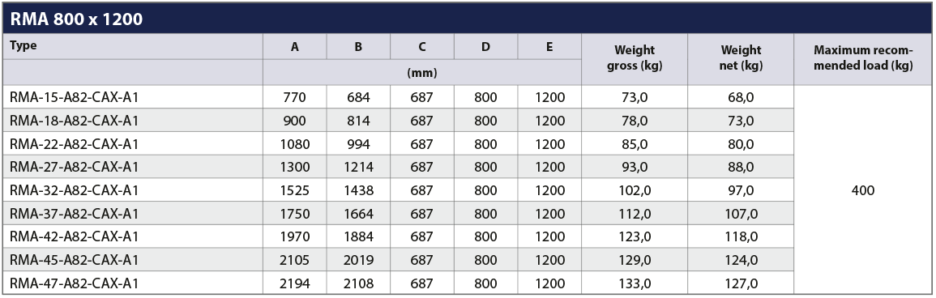Click value 2108 in column B
Image resolution: width=936 pixels, height=298 pixels.
pyautogui.click(x=358, y=283)
